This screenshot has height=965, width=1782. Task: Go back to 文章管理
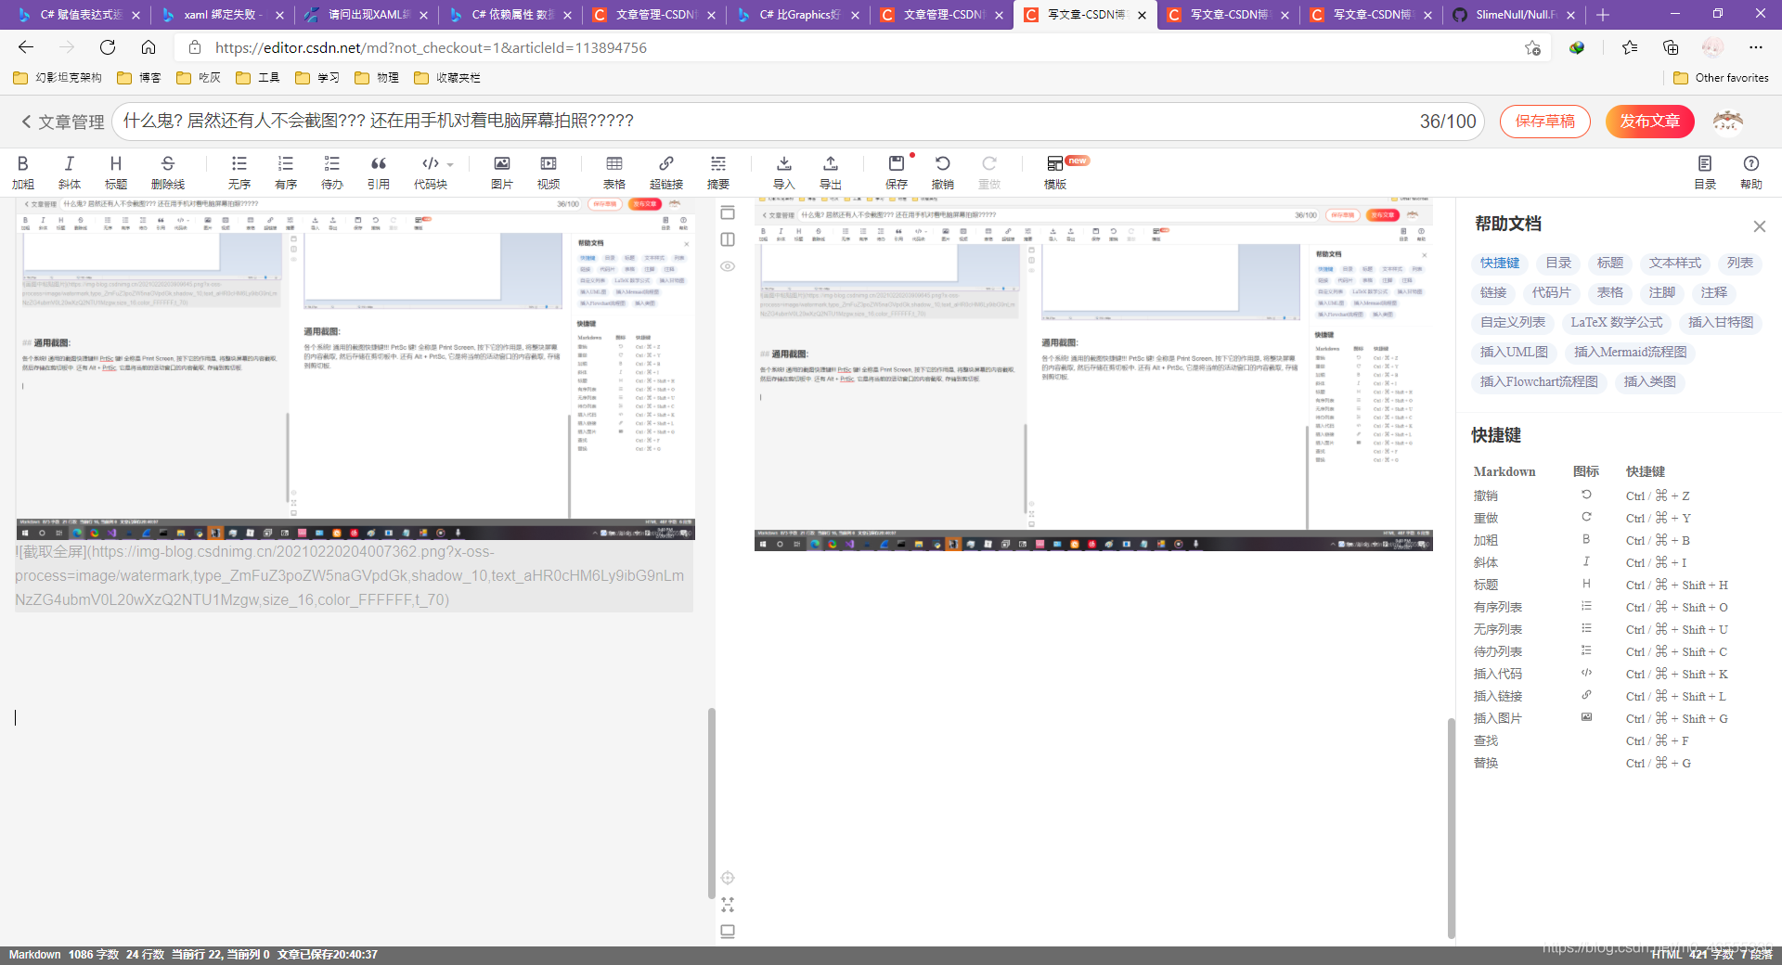point(62,122)
